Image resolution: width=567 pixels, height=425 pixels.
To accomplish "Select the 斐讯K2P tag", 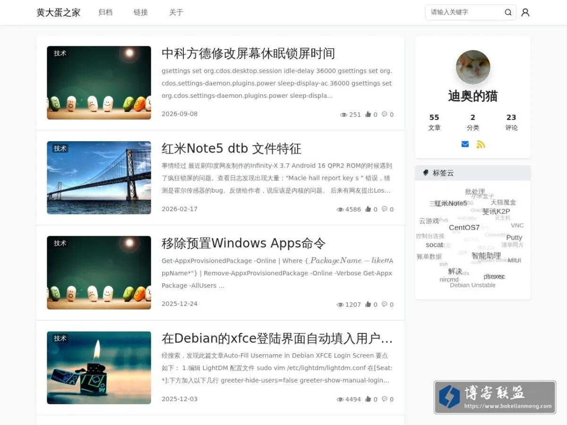I will tap(496, 212).
